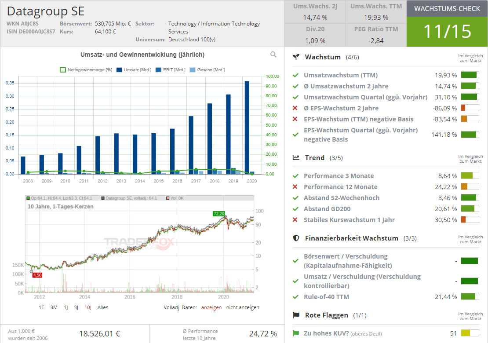This screenshot has width=488, height=343.
Task: Click the red X beside Ø EPS-Wachstum 2 Jahre
Action: click(x=295, y=108)
